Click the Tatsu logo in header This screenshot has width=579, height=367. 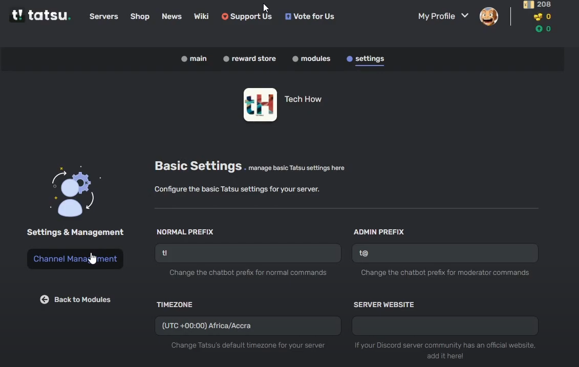[40, 16]
